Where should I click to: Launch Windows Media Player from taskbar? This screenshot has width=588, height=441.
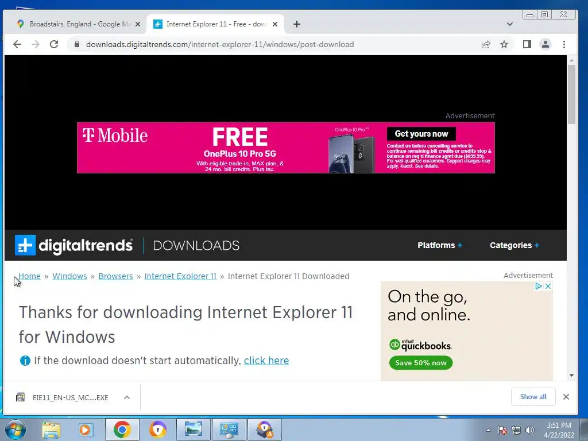coord(86,430)
